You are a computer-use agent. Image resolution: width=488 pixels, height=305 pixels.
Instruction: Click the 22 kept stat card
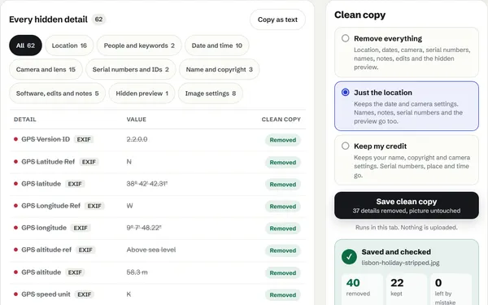[407, 290]
